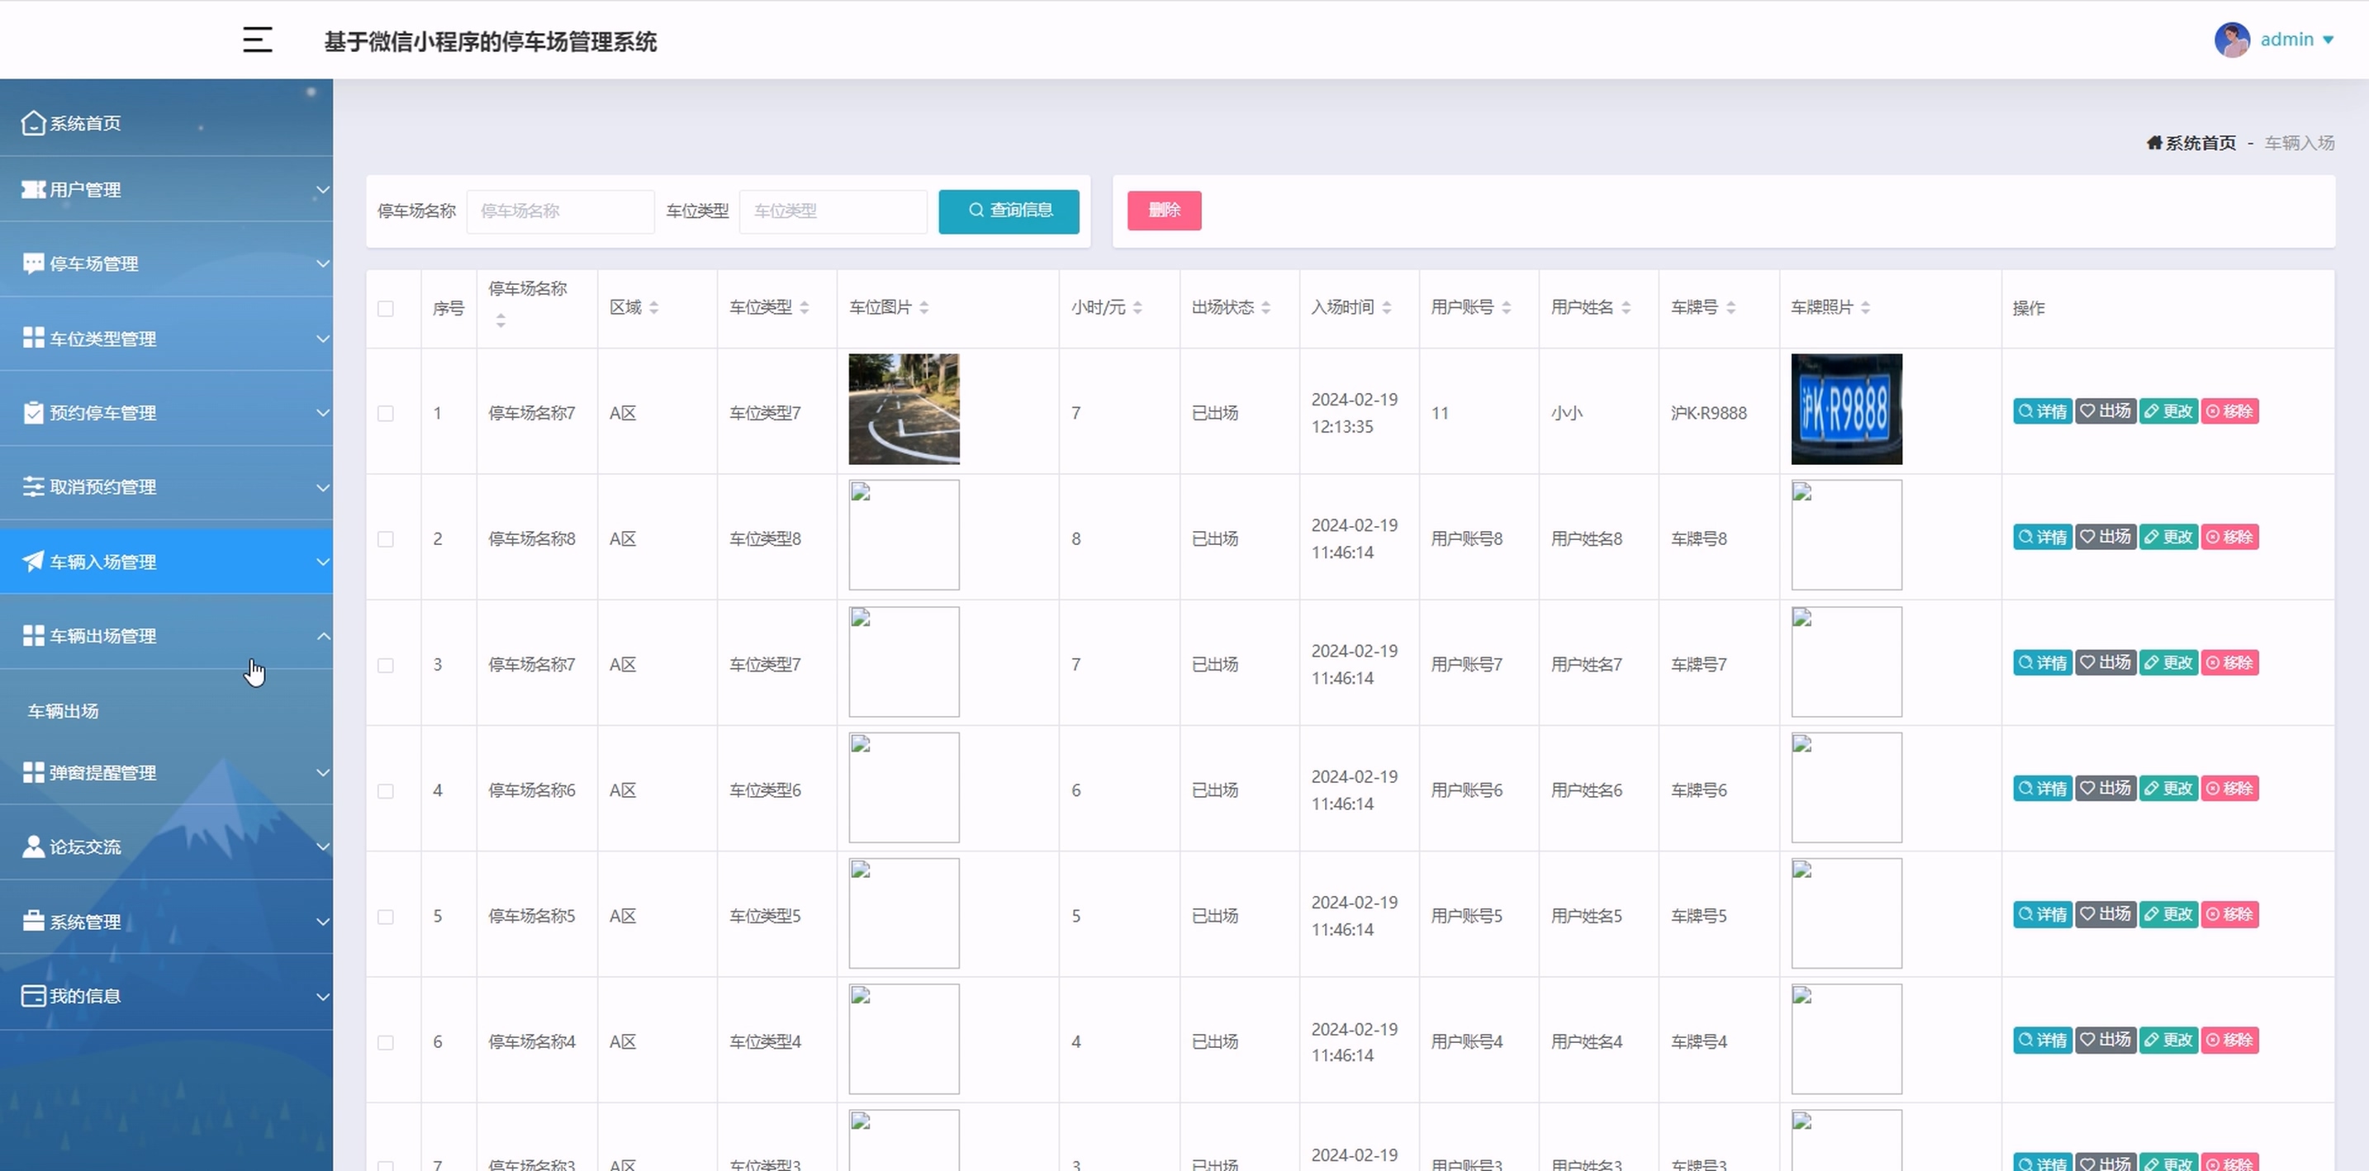Screen dimensions: 2369x1171
Task: Click the person icon beside 论坛交流
Action: click(33, 846)
